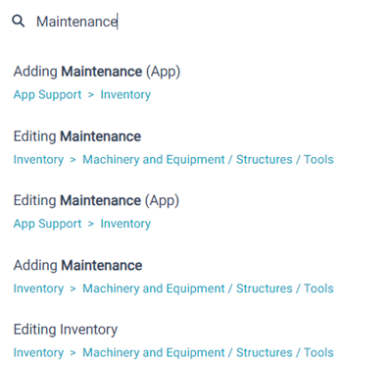Open the Adding Maintenance (App) result

pyautogui.click(x=97, y=72)
